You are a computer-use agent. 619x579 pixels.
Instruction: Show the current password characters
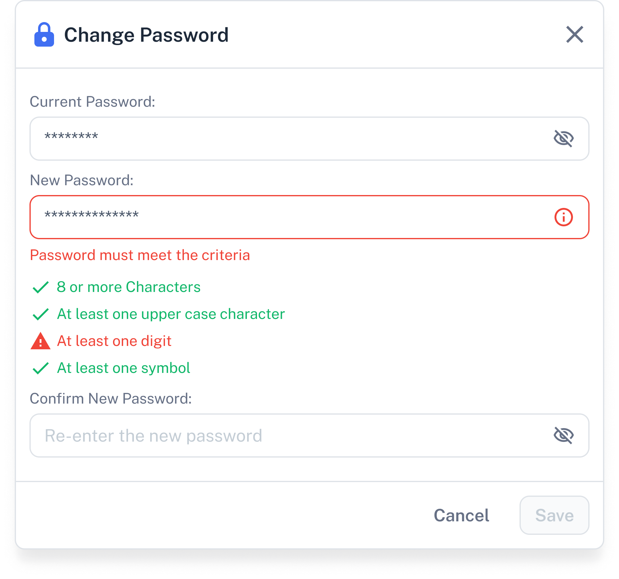tap(563, 138)
